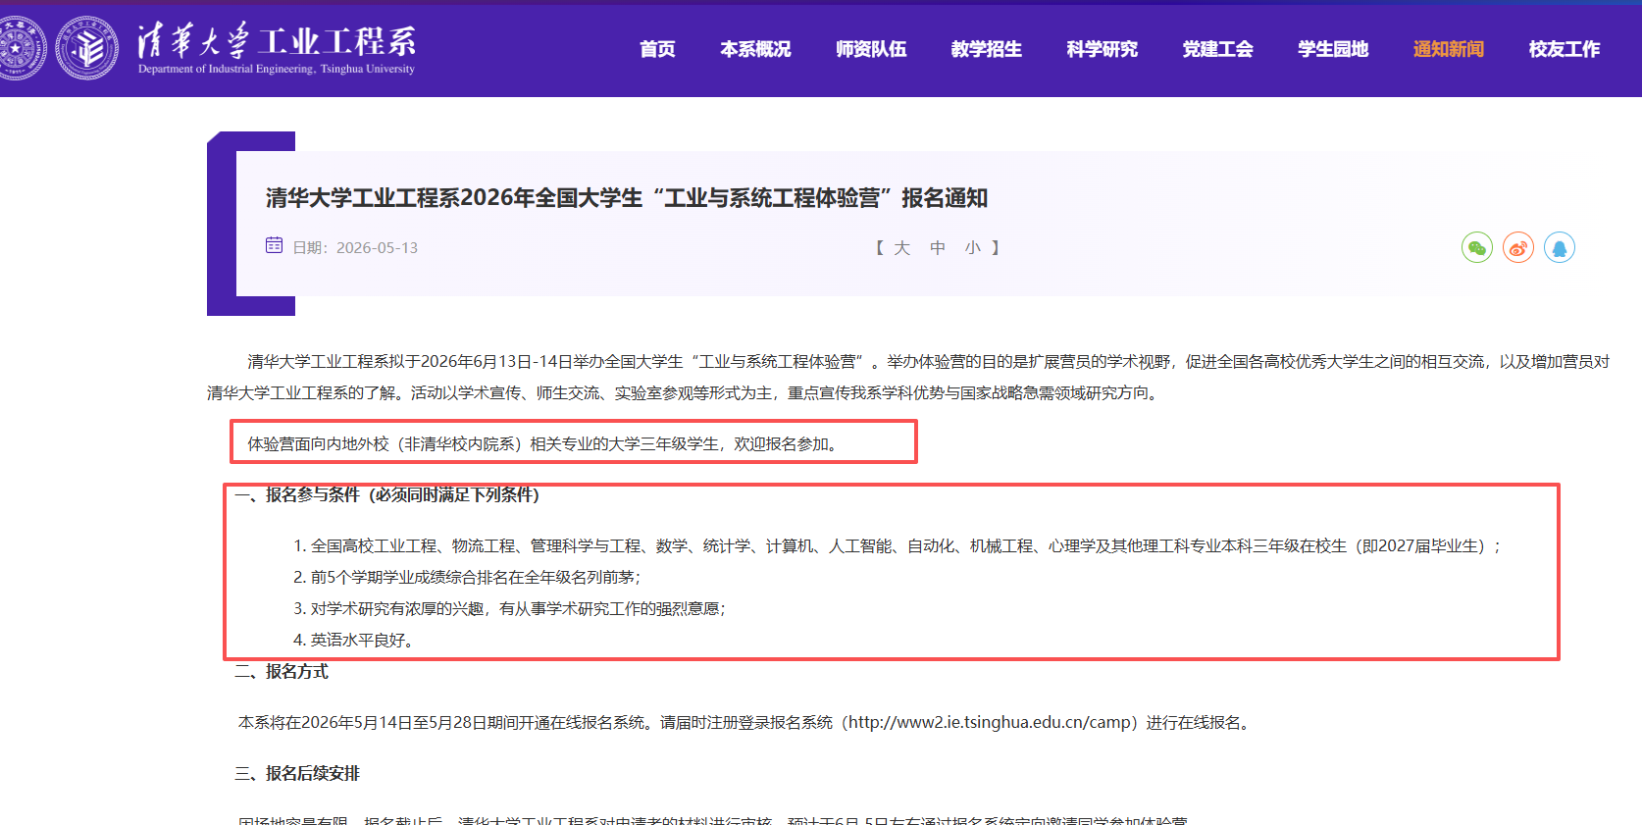Click condition 4 英语水平良好
Image resolution: width=1642 pixels, height=825 pixels.
click(x=355, y=641)
